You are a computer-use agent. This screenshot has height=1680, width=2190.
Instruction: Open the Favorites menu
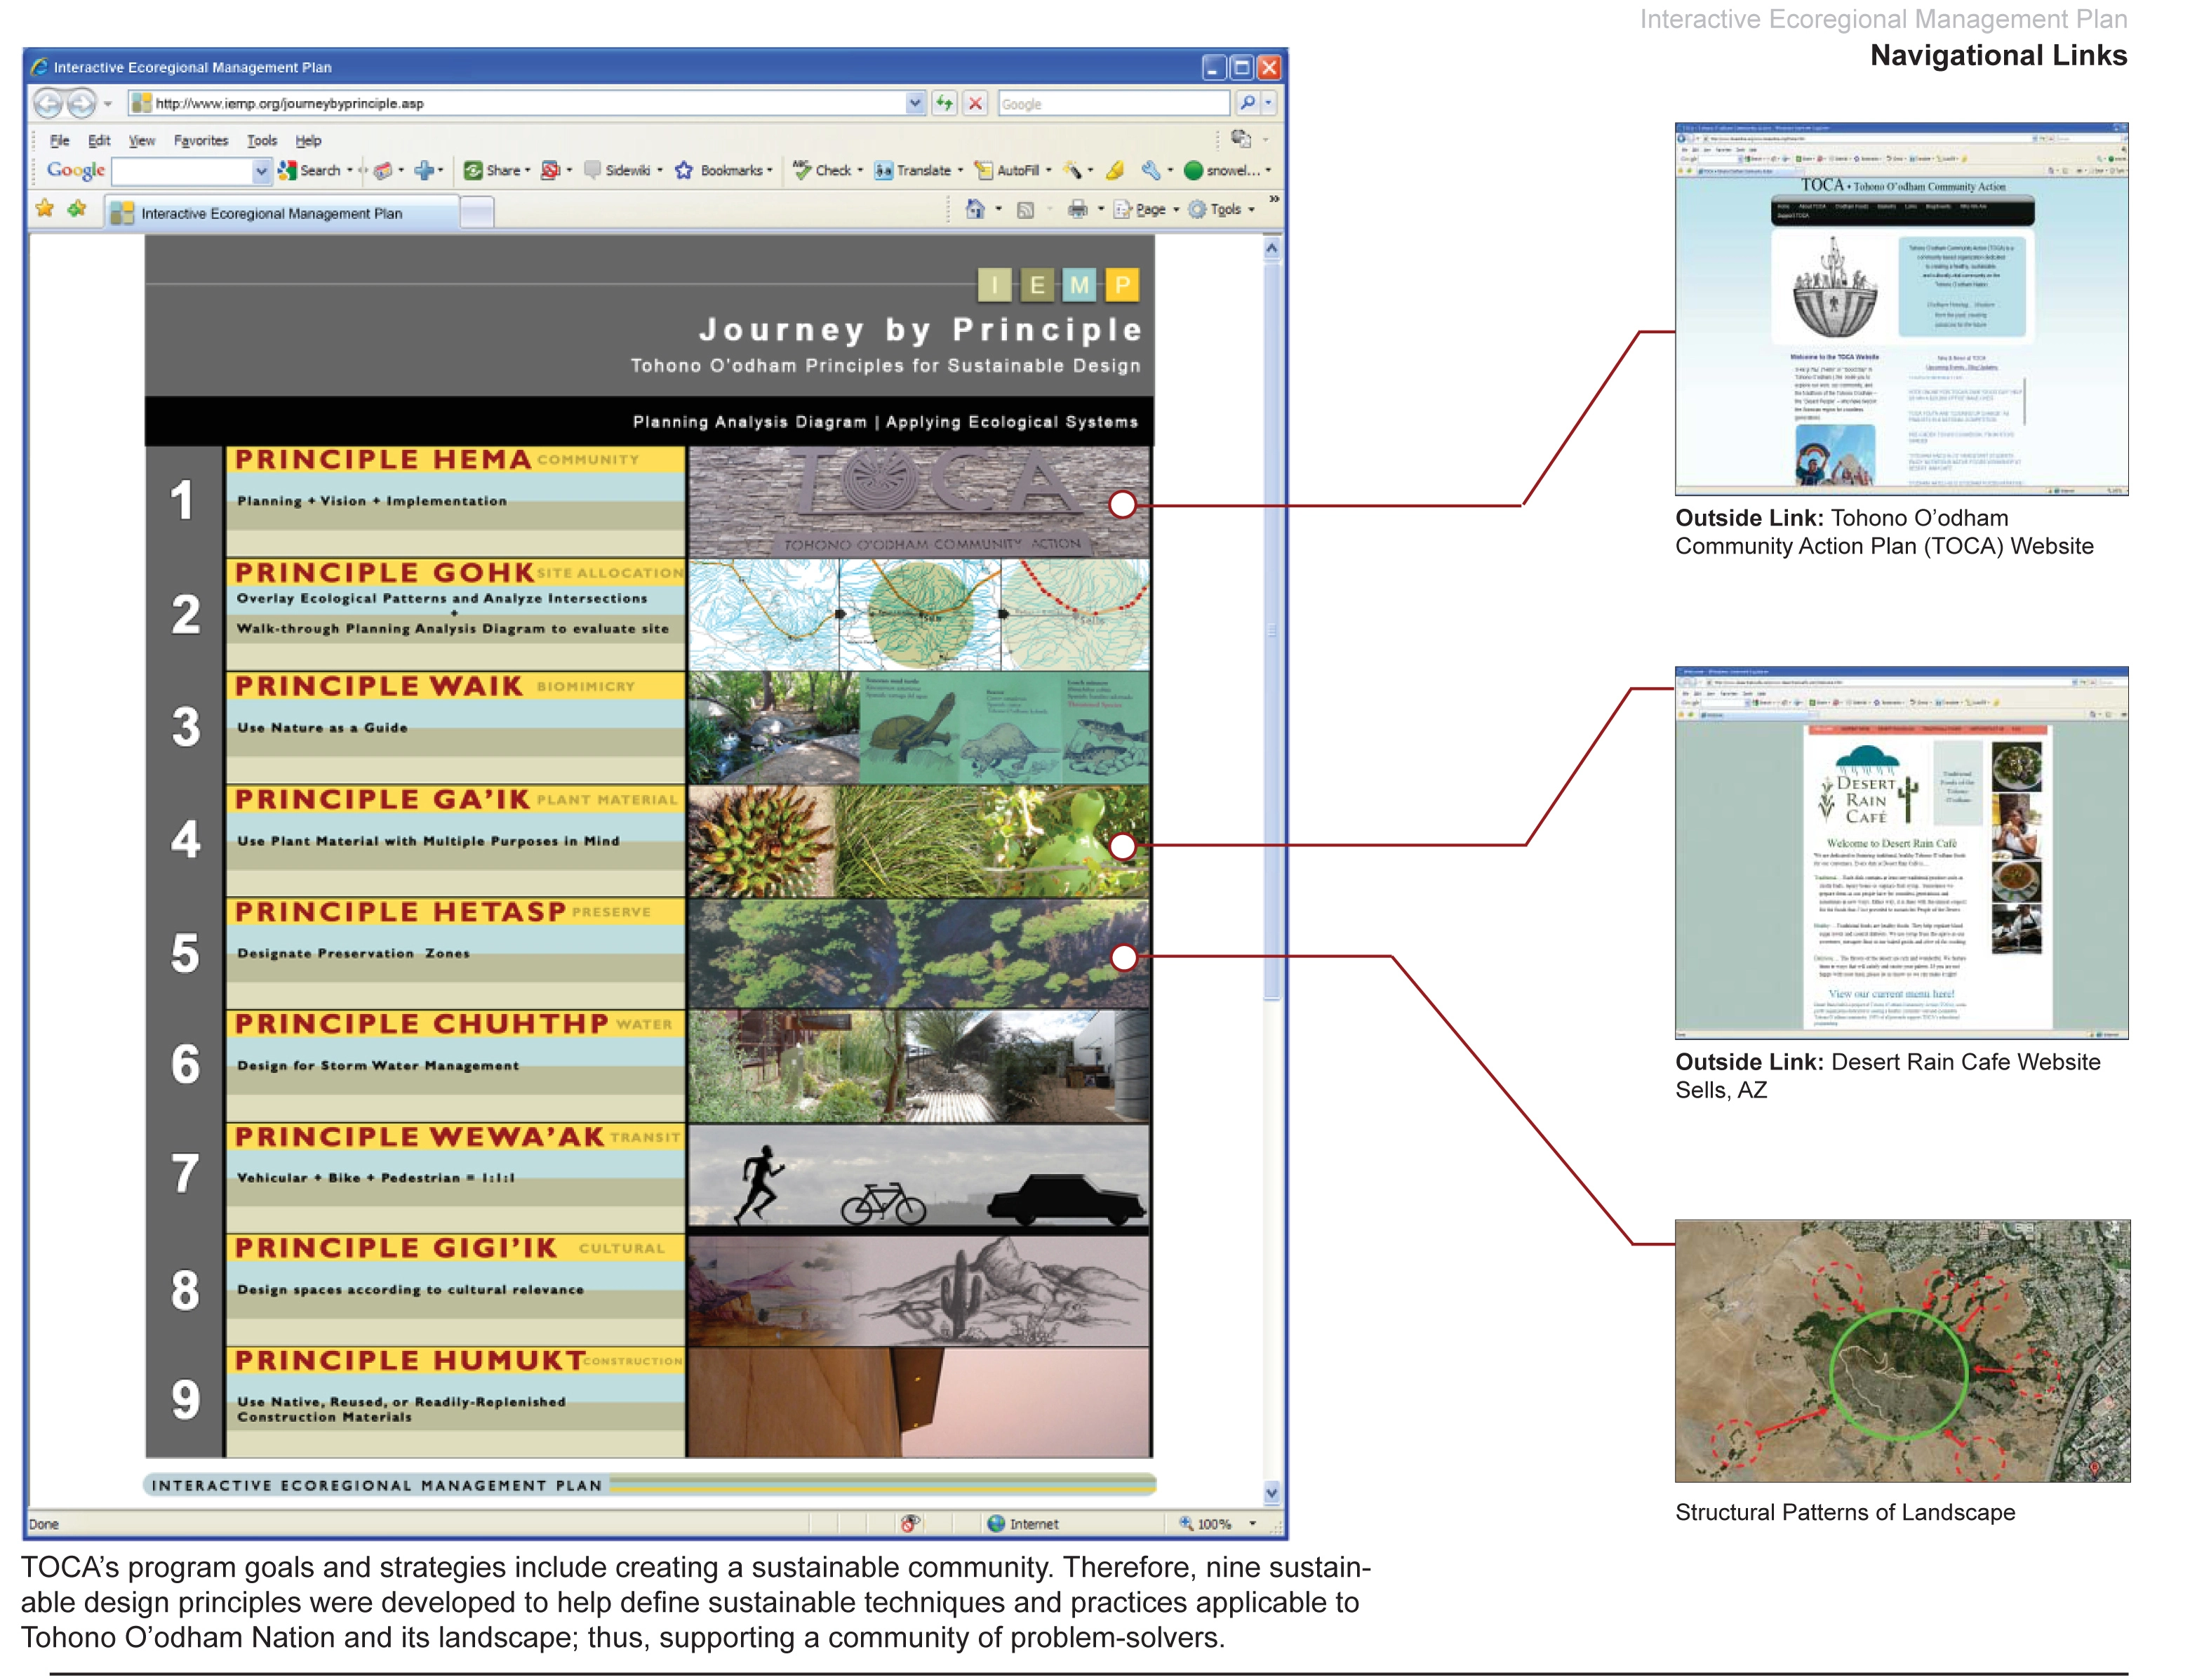pyautogui.click(x=200, y=141)
